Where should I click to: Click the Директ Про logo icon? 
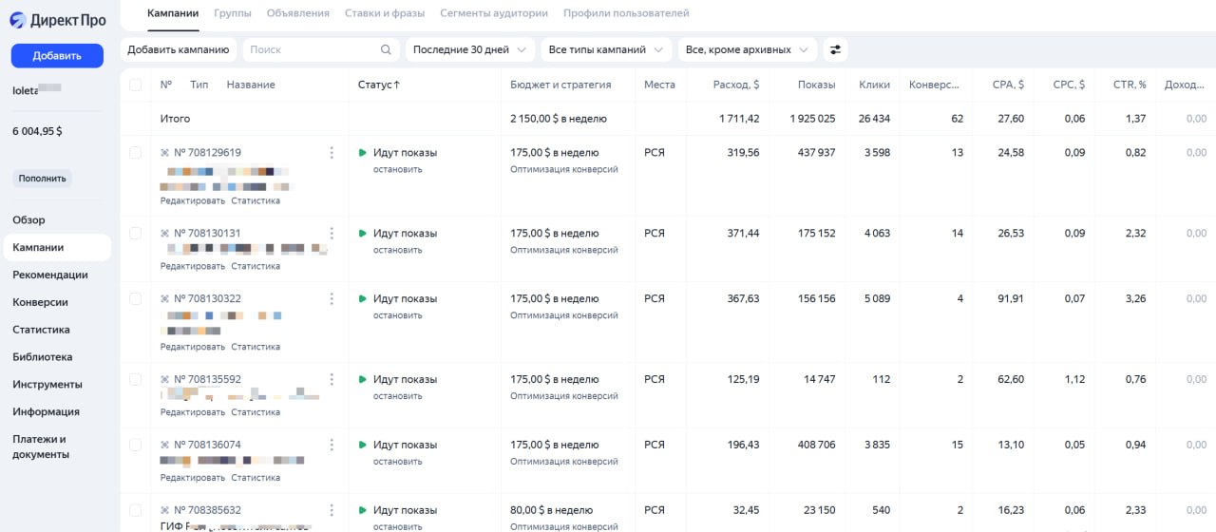coord(17,20)
